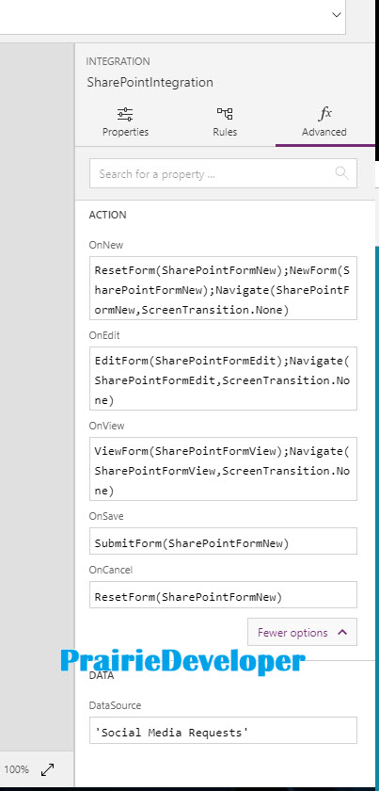Edit the OnView formula box
This screenshot has width=379, height=791.
pos(223,469)
